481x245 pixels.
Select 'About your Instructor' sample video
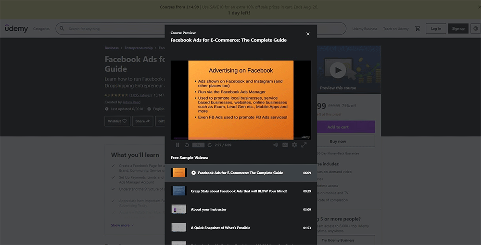209,209
